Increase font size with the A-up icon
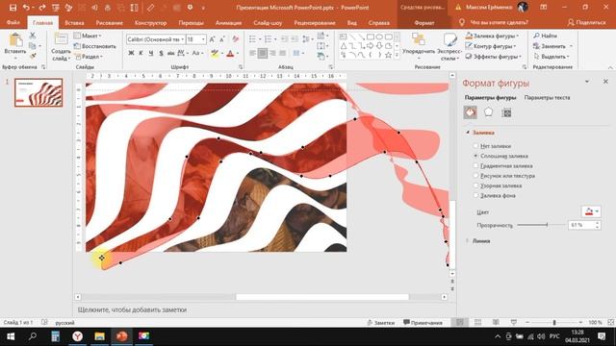 coord(212,39)
